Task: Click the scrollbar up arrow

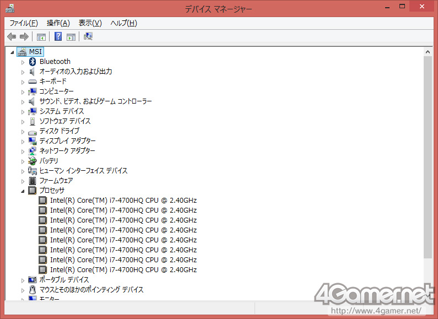Action: pos(428,52)
